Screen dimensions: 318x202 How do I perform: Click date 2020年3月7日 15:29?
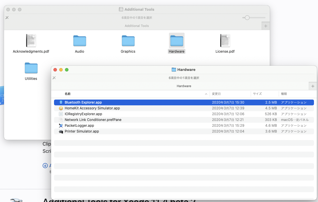point(228,126)
